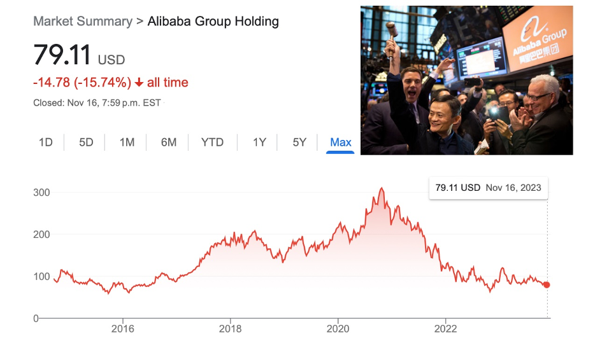Open the Alibaba NYSE listing photo

[x=466, y=80]
